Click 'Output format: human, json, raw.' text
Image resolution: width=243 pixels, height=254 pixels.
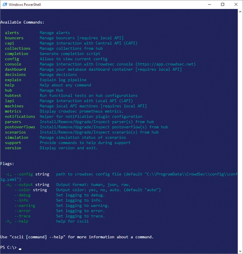click(93, 185)
